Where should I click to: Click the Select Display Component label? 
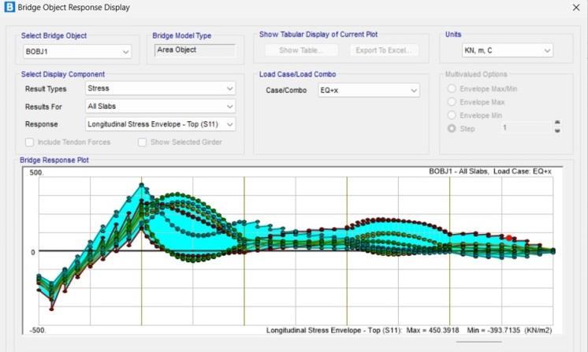coord(63,74)
